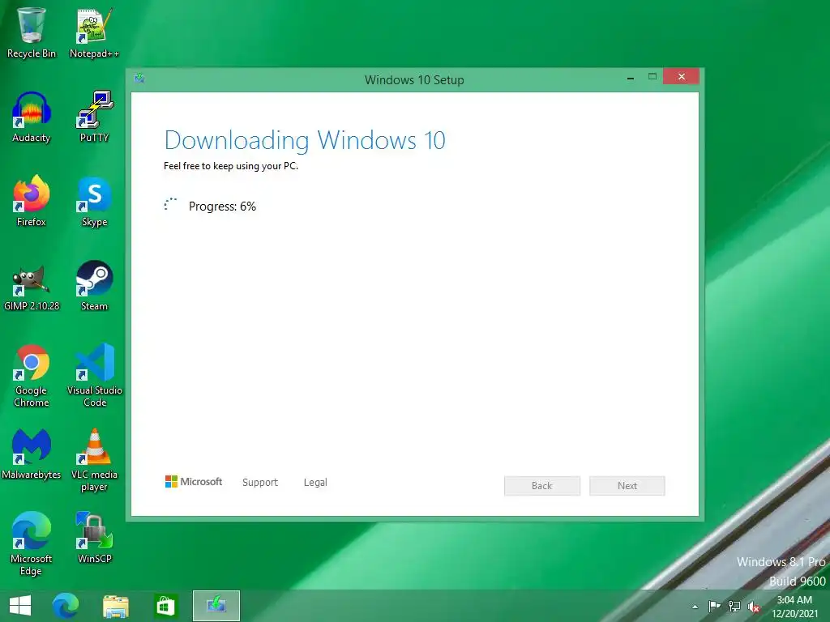Close the Windows 10 Setup window
The width and height of the screenshot is (830, 622).
[x=681, y=77]
